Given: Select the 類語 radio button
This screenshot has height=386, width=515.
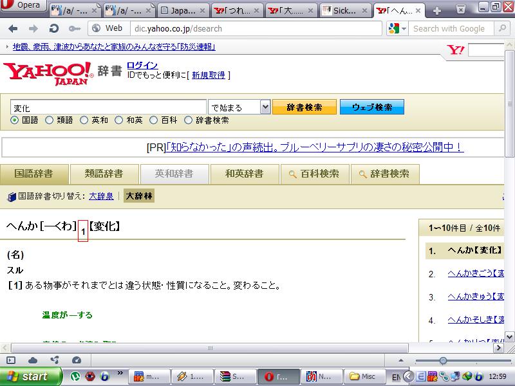Looking at the screenshot, I should [x=50, y=120].
